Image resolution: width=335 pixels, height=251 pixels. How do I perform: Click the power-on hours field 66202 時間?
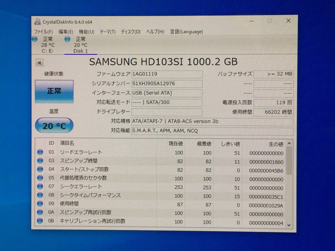pyautogui.click(x=273, y=112)
